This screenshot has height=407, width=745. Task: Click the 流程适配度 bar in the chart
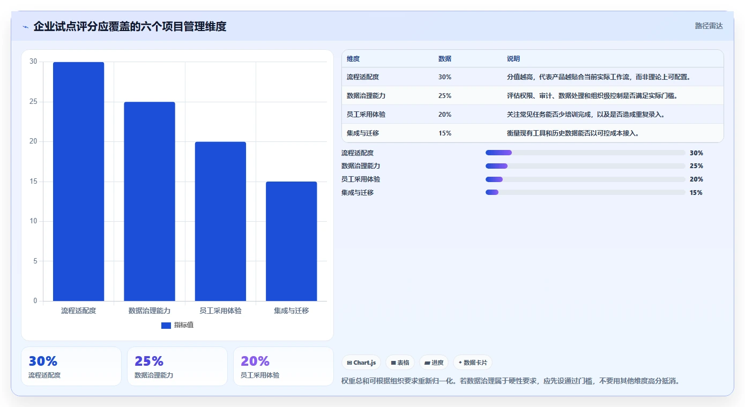(x=78, y=182)
